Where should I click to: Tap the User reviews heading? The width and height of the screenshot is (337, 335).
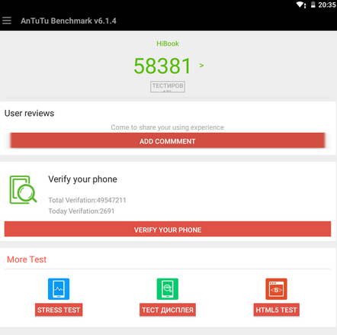(29, 113)
